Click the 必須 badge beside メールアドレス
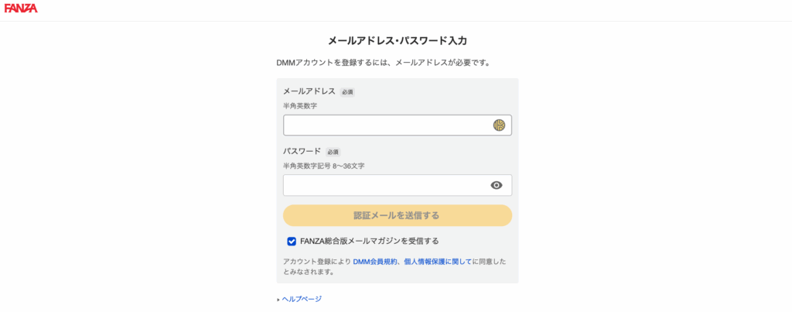792x312 pixels. click(347, 92)
